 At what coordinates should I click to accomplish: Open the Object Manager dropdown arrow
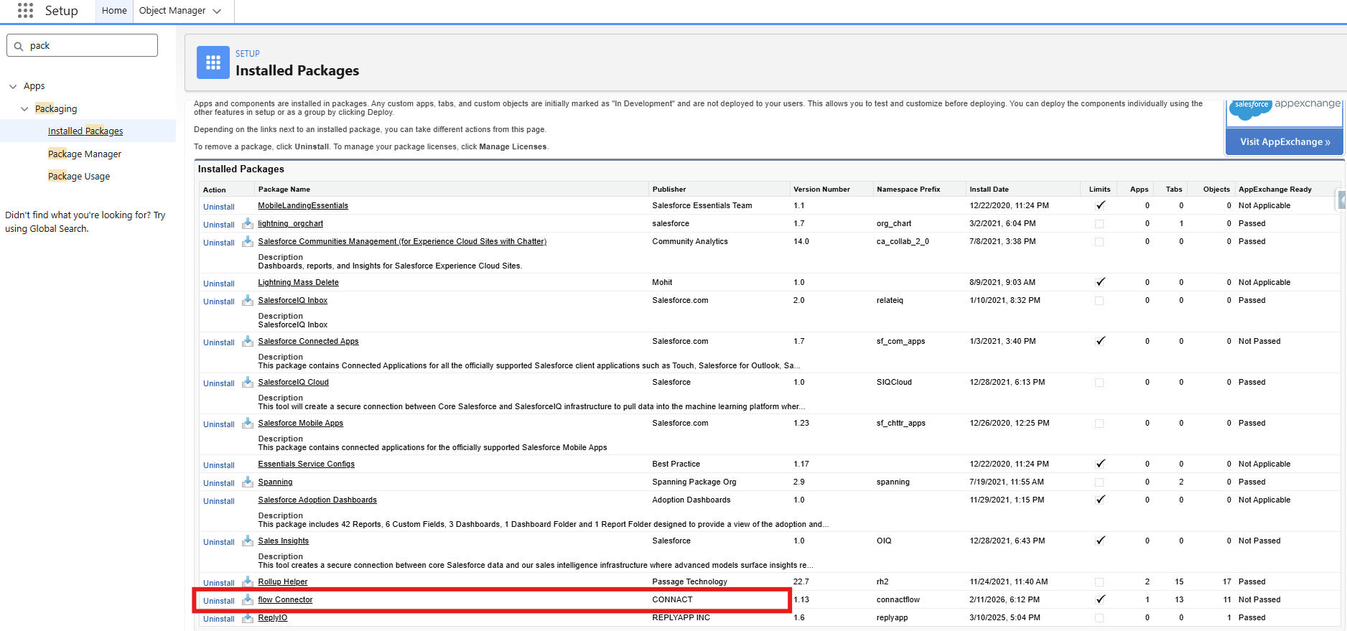(x=217, y=11)
